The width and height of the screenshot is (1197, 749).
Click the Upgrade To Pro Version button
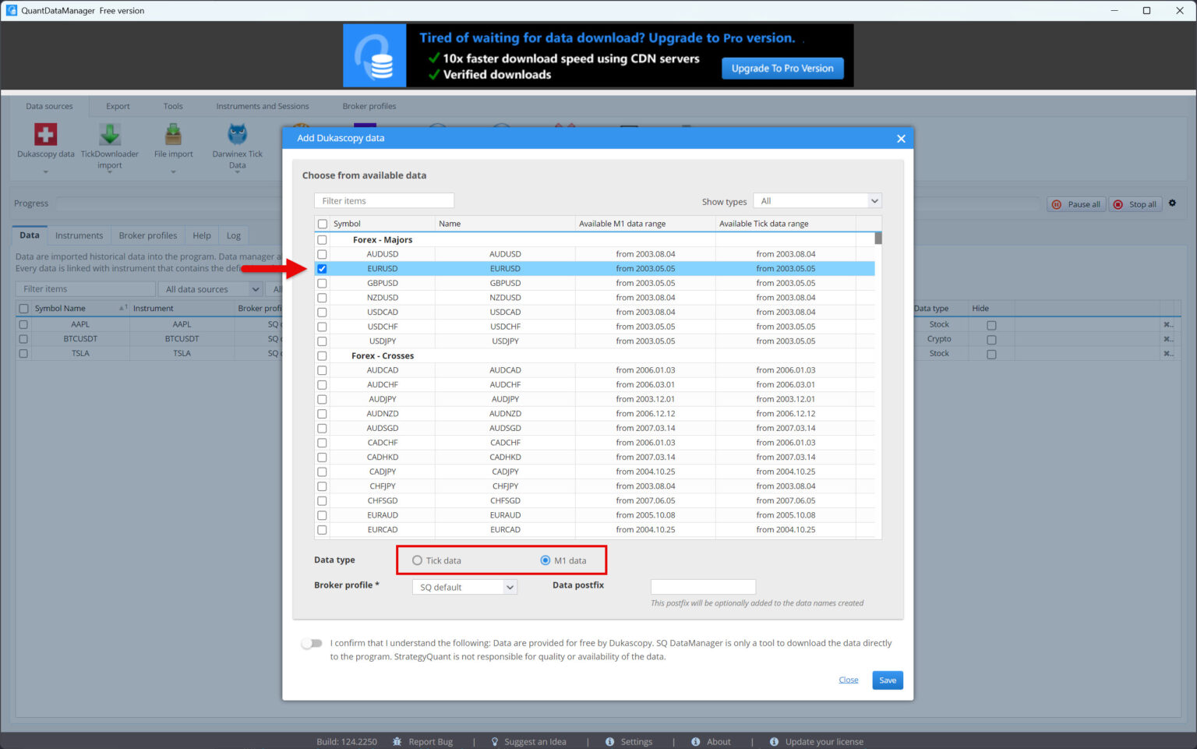coord(782,68)
